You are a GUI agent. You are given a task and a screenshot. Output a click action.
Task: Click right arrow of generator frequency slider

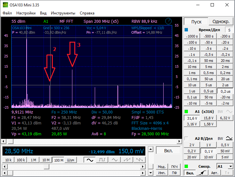point(143,166)
